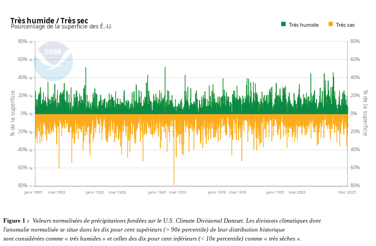Click the right axis title % de la superficie

[365, 113]
